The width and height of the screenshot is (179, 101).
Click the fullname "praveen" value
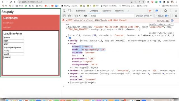pyautogui.click(x=90, y=52)
